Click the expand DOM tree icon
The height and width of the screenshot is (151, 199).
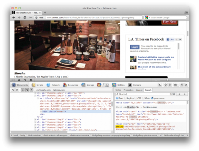click(x=13, y=90)
